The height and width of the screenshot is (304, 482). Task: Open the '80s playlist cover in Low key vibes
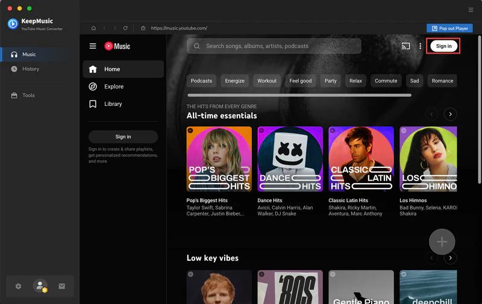[290, 287]
